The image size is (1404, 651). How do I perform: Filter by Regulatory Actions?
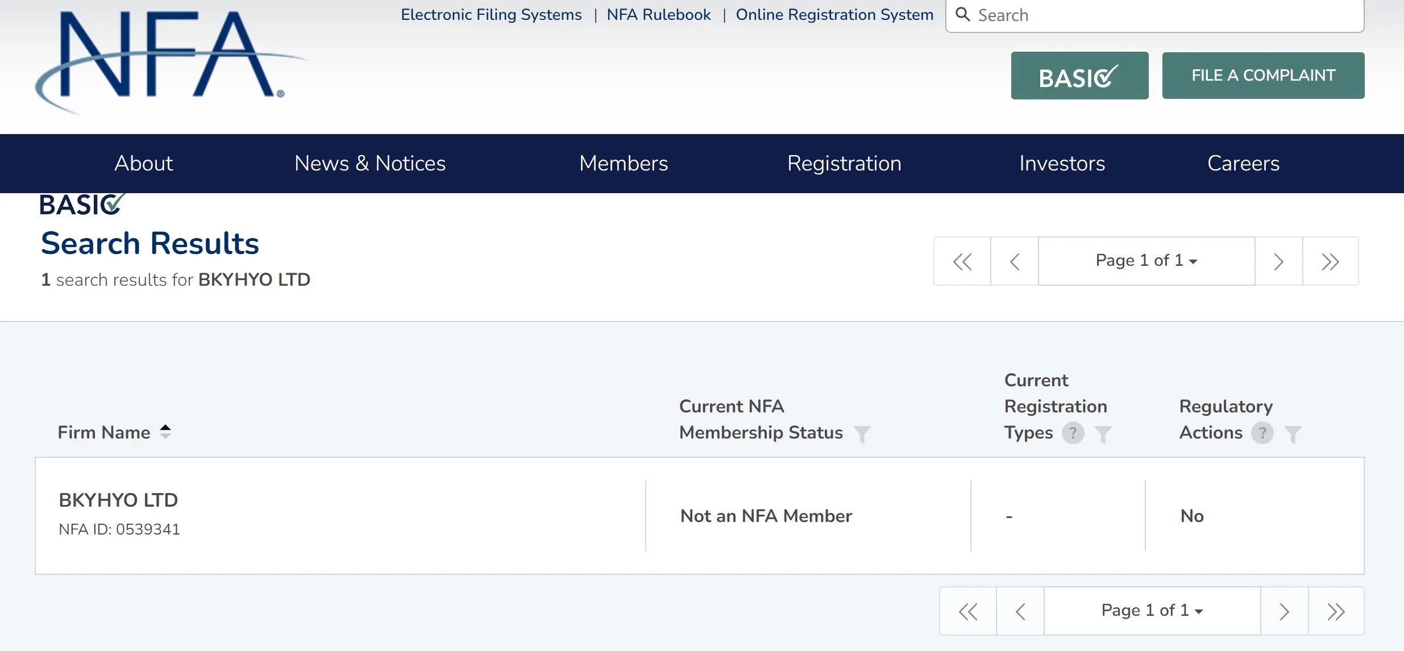point(1293,434)
